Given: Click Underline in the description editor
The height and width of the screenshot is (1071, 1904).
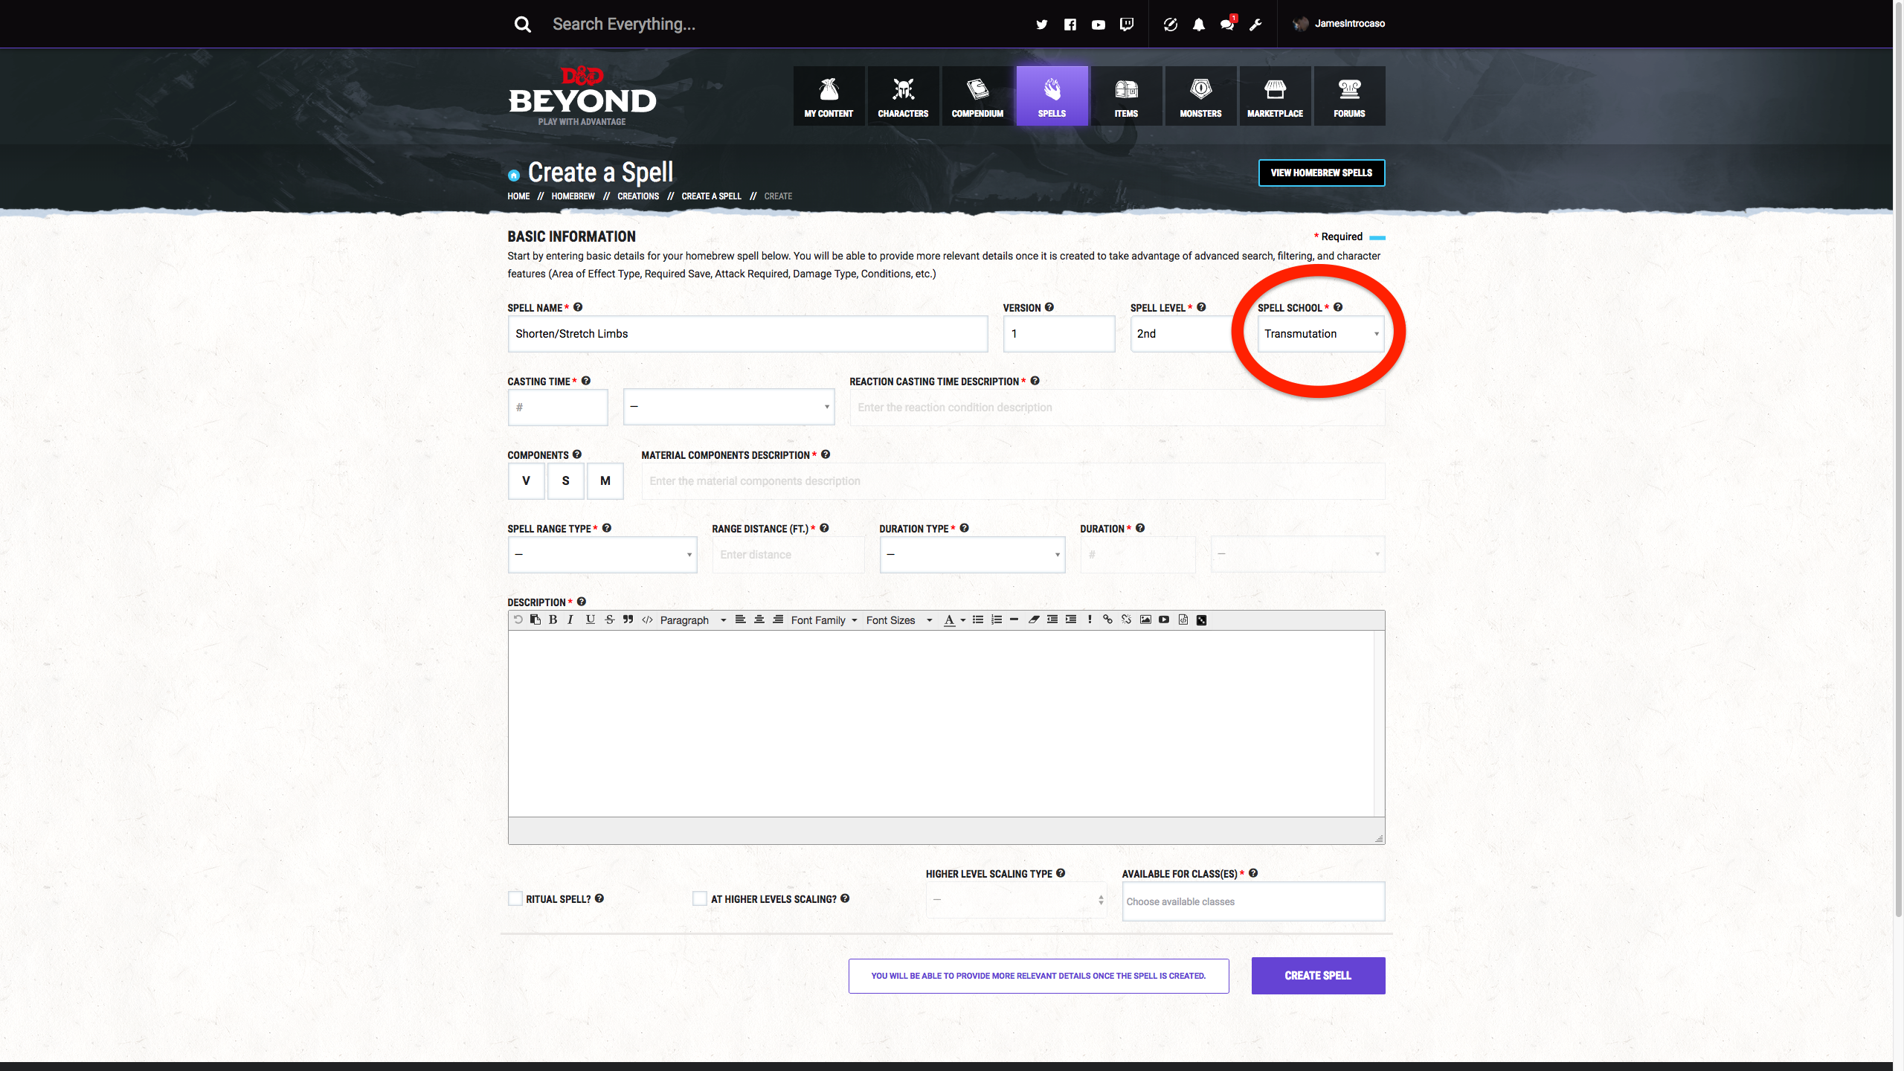Looking at the screenshot, I should pyautogui.click(x=590, y=620).
